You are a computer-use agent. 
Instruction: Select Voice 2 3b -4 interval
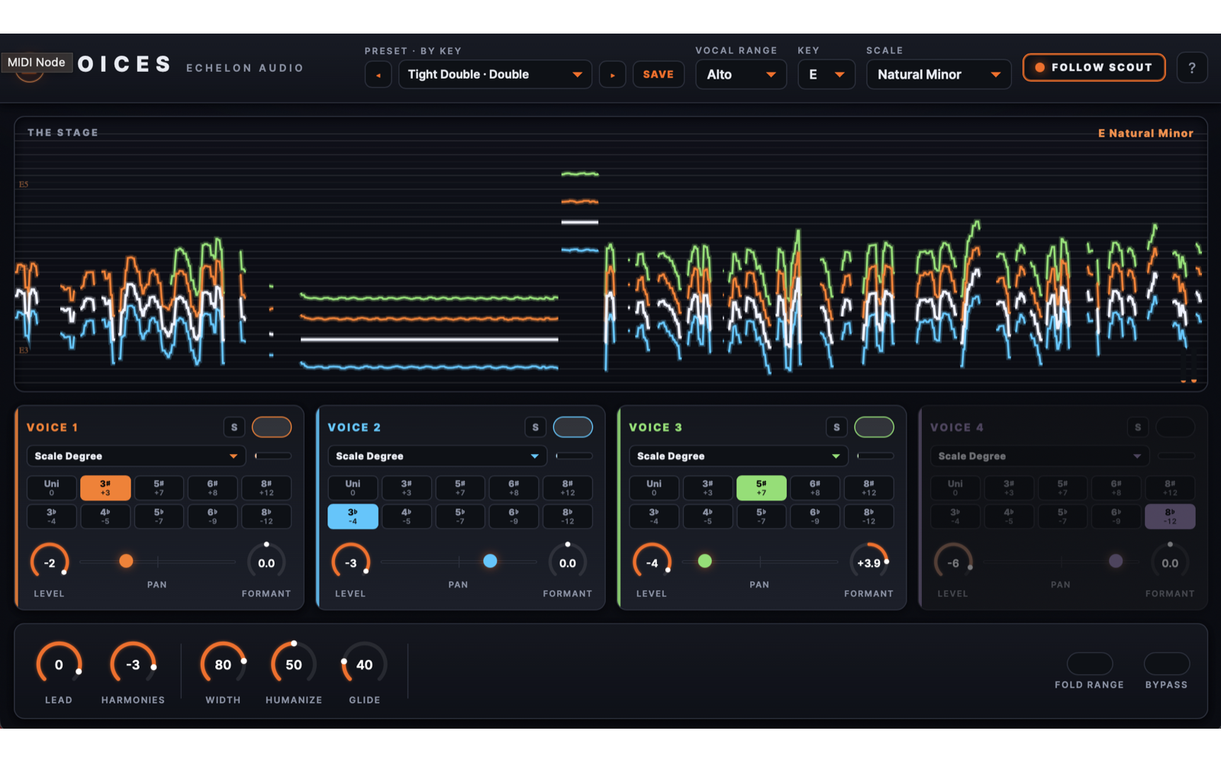353,517
